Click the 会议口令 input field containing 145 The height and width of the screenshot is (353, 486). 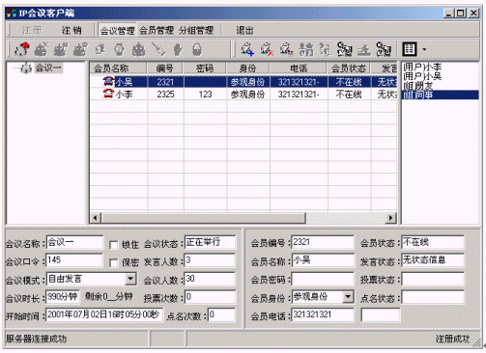click(x=74, y=260)
